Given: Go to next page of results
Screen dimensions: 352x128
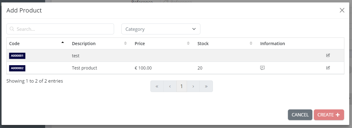Looking at the screenshot, I should [x=193, y=86].
